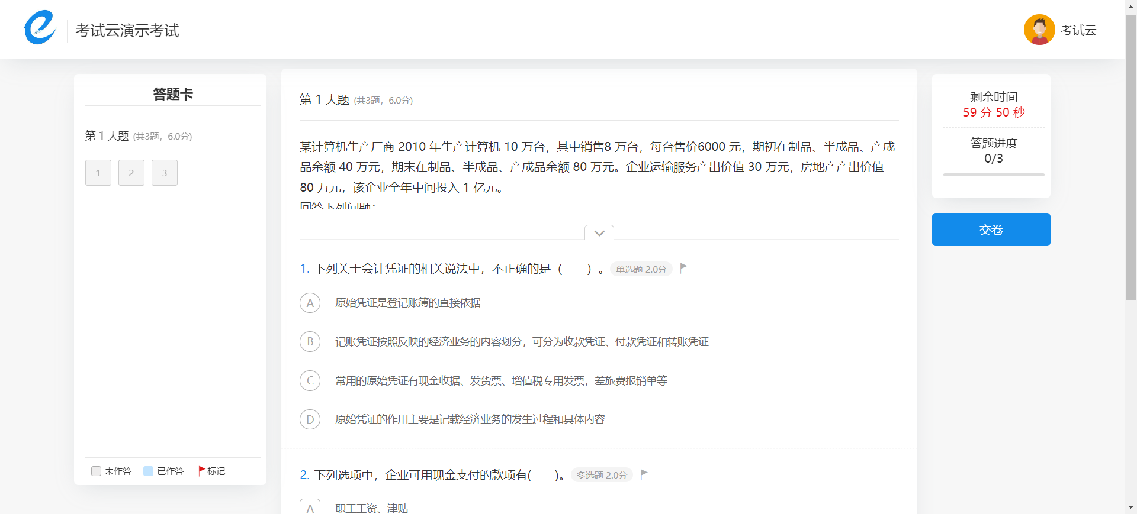Choose option C for question 1

(310, 380)
